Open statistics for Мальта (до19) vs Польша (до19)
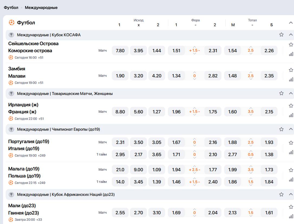 click(291, 180)
